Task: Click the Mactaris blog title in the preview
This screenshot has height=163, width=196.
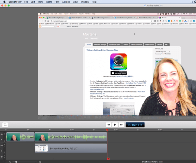Action: pyautogui.click(x=90, y=34)
